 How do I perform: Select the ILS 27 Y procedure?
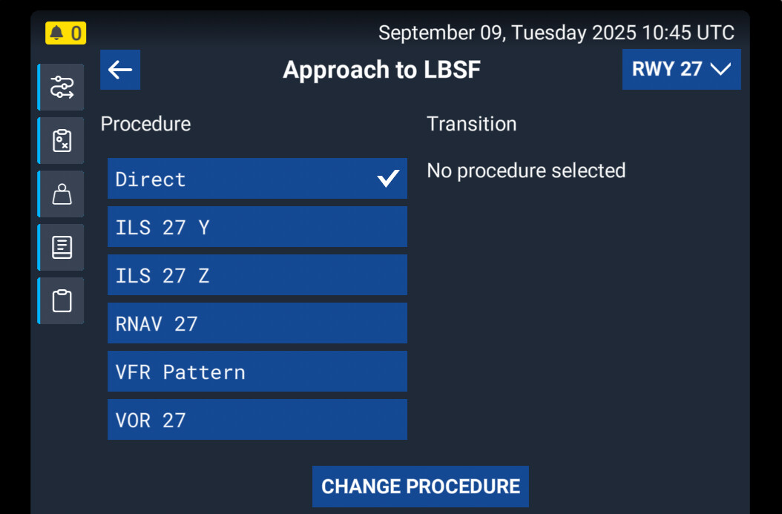(x=257, y=227)
